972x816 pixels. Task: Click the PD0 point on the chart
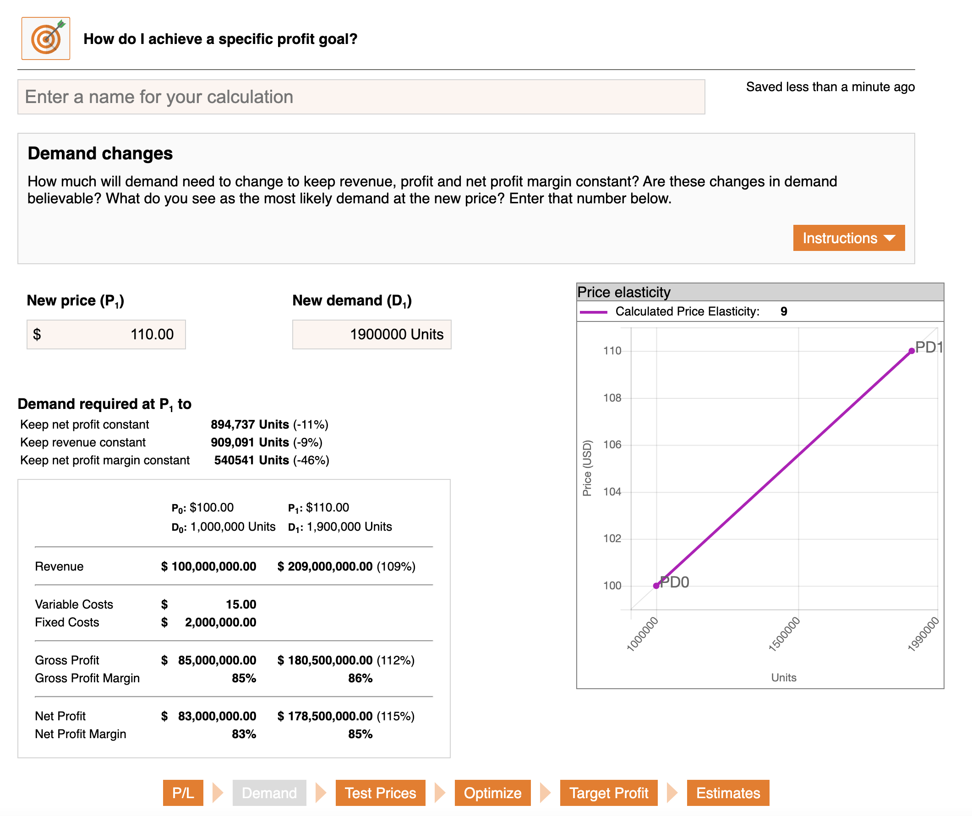[x=656, y=586]
